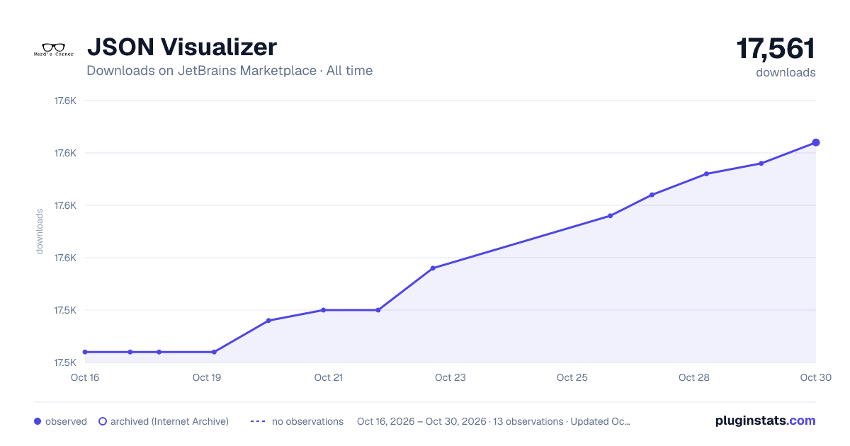Click the vertical 'downloads' y-axis title

point(40,231)
